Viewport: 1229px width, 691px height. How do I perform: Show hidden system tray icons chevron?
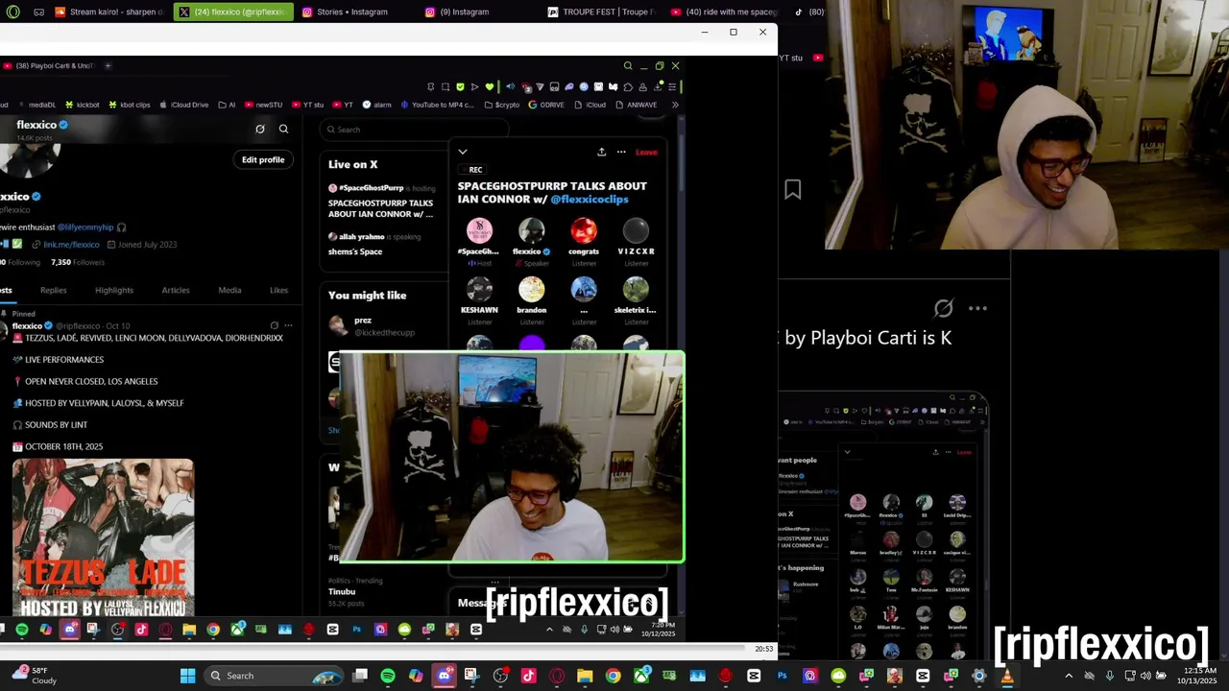click(x=1069, y=676)
